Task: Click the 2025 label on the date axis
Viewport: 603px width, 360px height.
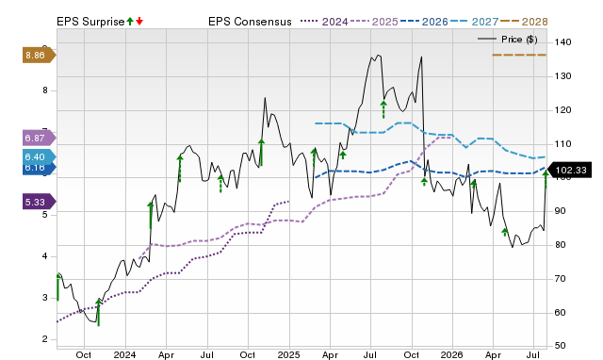Action: pos(289,354)
